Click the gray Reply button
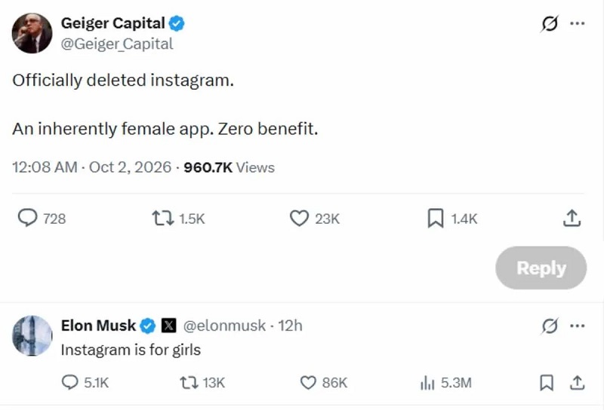The image size is (604, 410). pos(541,268)
